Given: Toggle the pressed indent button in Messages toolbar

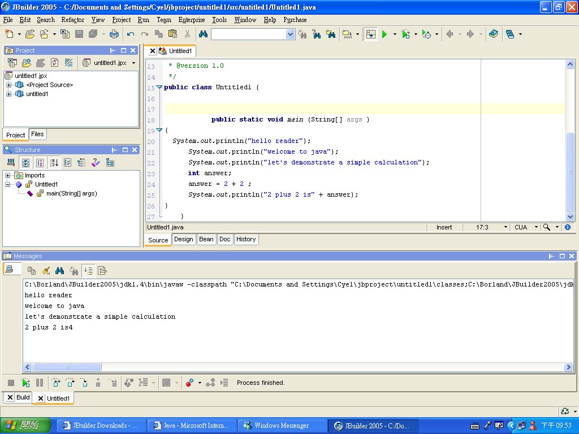Looking at the screenshot, I should pyautogui.click(x=88, y=271).
